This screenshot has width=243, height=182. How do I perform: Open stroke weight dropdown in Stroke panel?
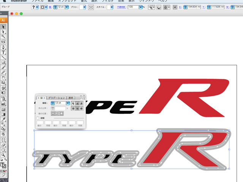[68, 103]
